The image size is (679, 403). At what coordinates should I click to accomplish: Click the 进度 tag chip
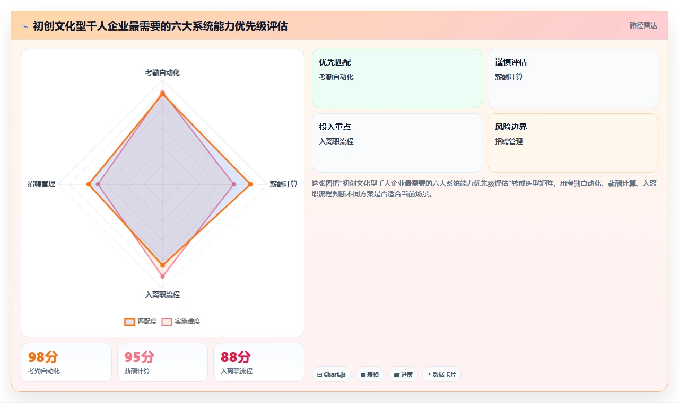tap(403, 374)
